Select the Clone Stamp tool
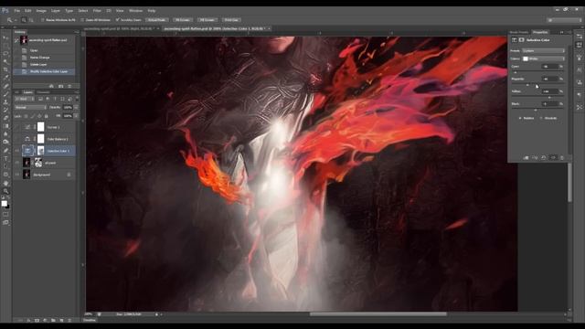Viewport: 585px width, 329px height. coord(5,101)
